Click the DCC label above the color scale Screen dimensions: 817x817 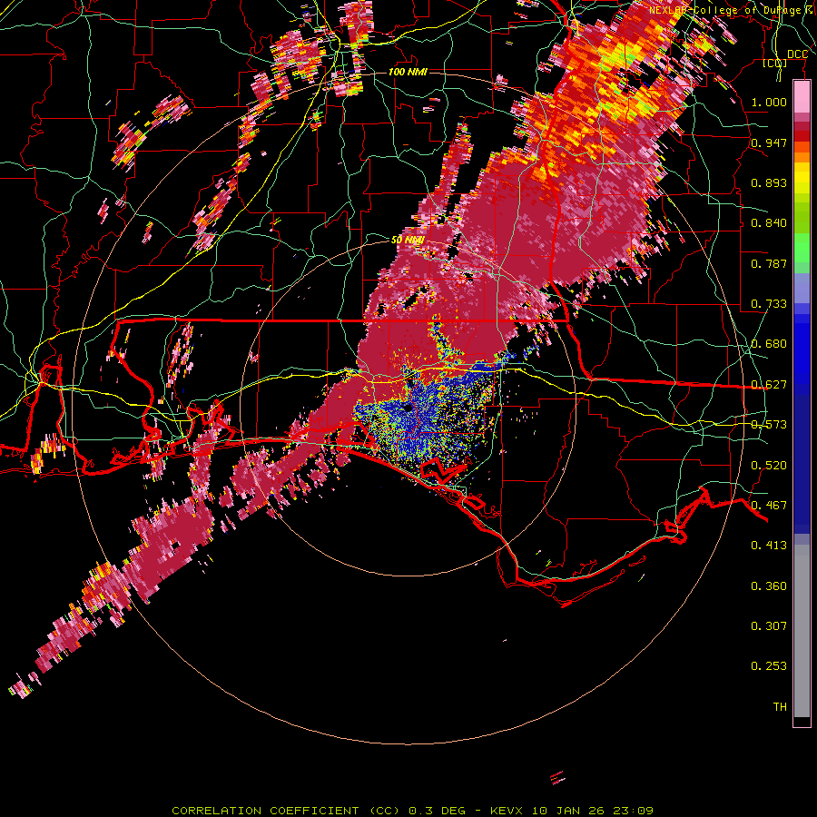pyautogui.click(x=797, y=54)
